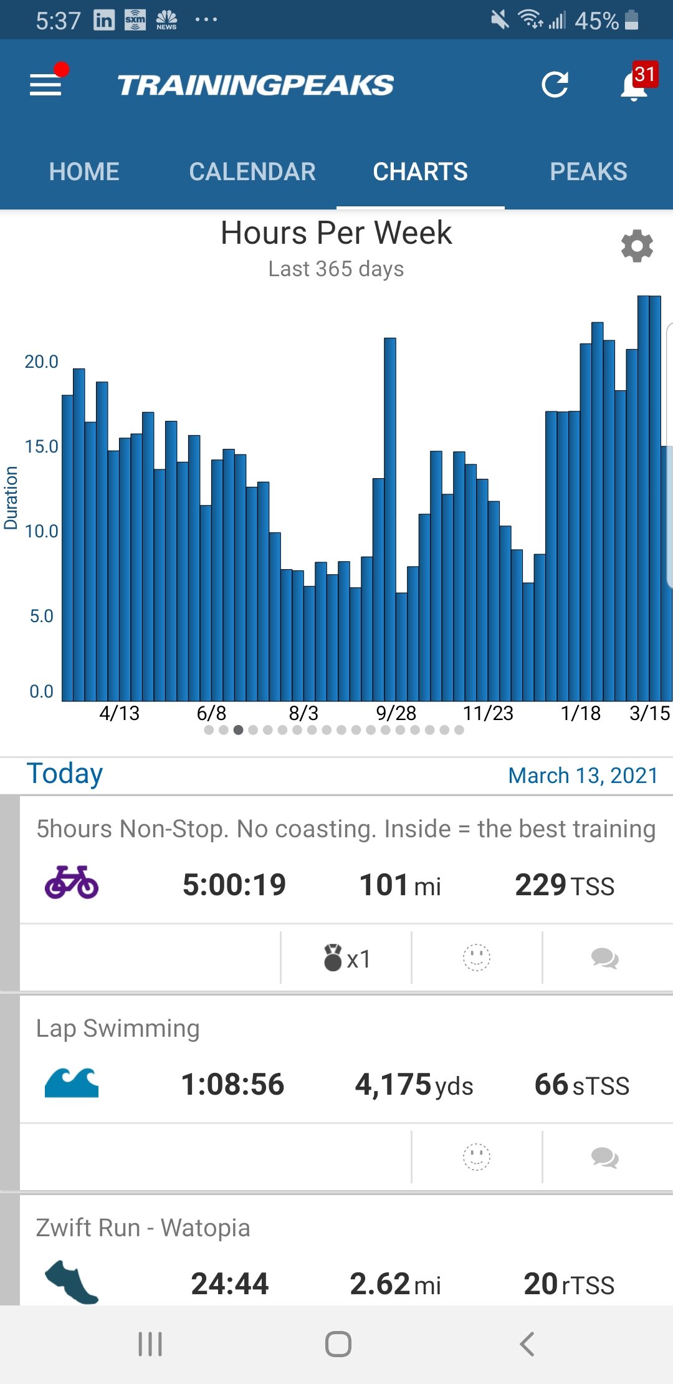The width and height of the screenshot is (673, 1384).
Task: Open the Zwift Run - Watopia workout
Action: 143,1228
